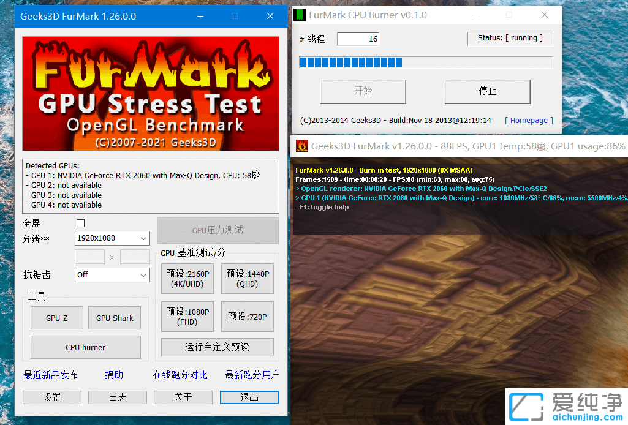
Task: Run the 预设:1440P (QHD) benchmark
Action: point(247,279)
